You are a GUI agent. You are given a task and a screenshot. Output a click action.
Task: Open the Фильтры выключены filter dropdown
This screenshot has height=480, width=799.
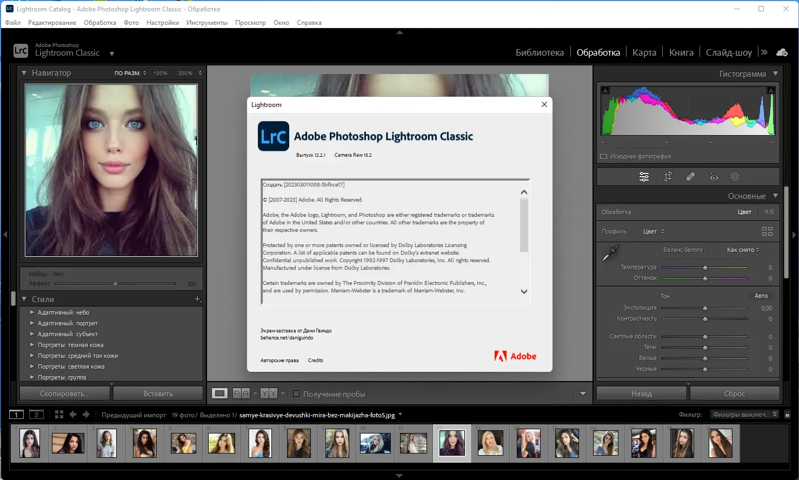[x=744, y=415]
